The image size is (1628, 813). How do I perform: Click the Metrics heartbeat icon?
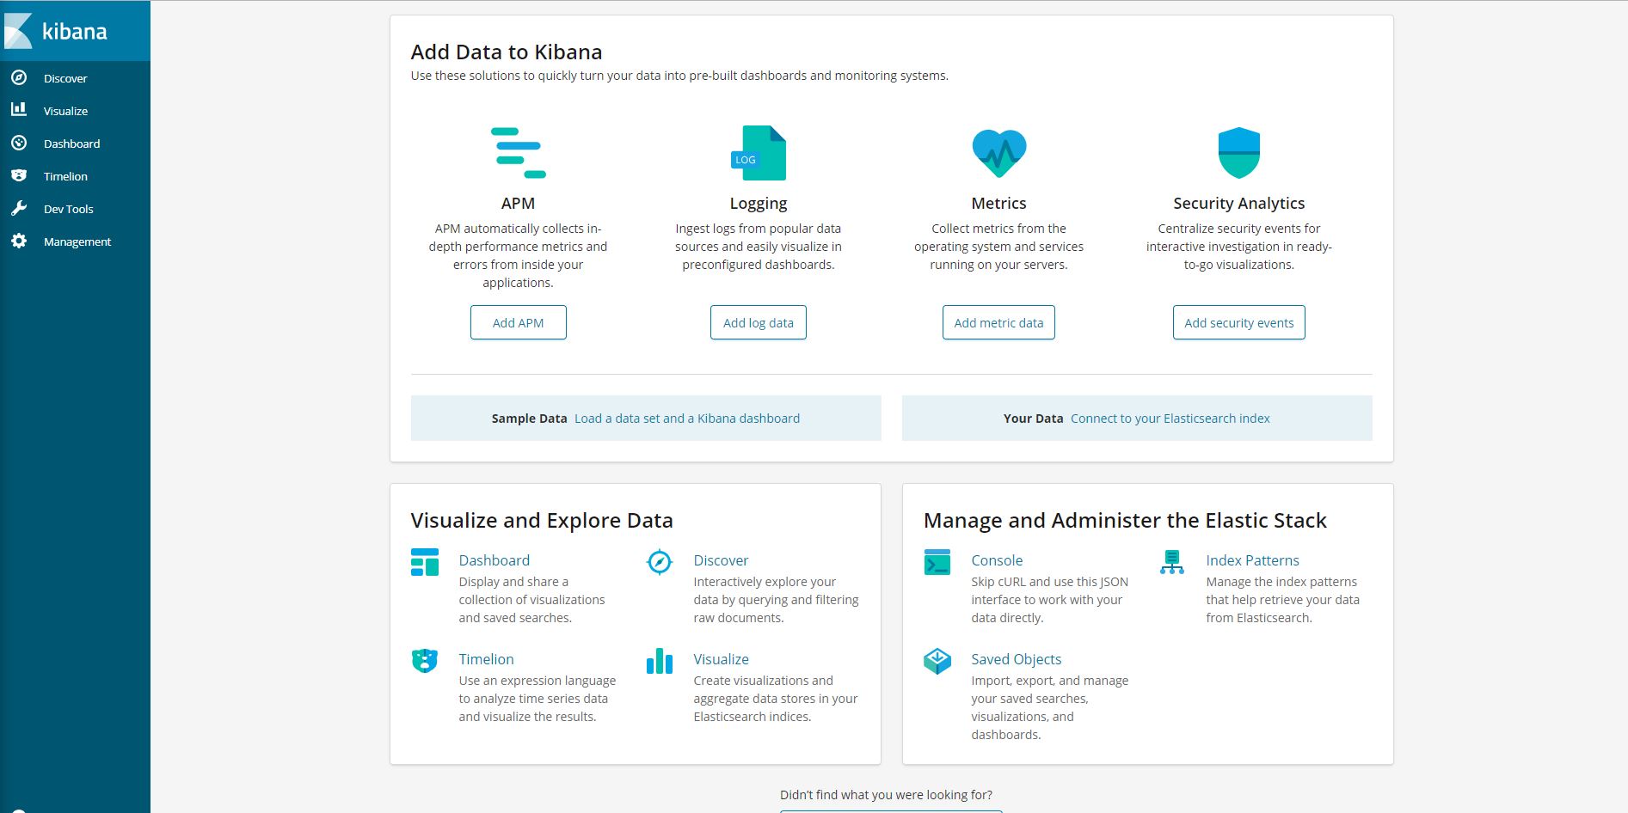pyautogui.click(x=998, y=153)
